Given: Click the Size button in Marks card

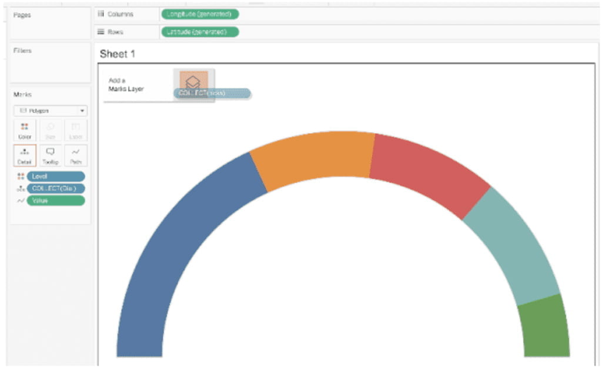Looking at the screenshot, I should click(50, 130).
